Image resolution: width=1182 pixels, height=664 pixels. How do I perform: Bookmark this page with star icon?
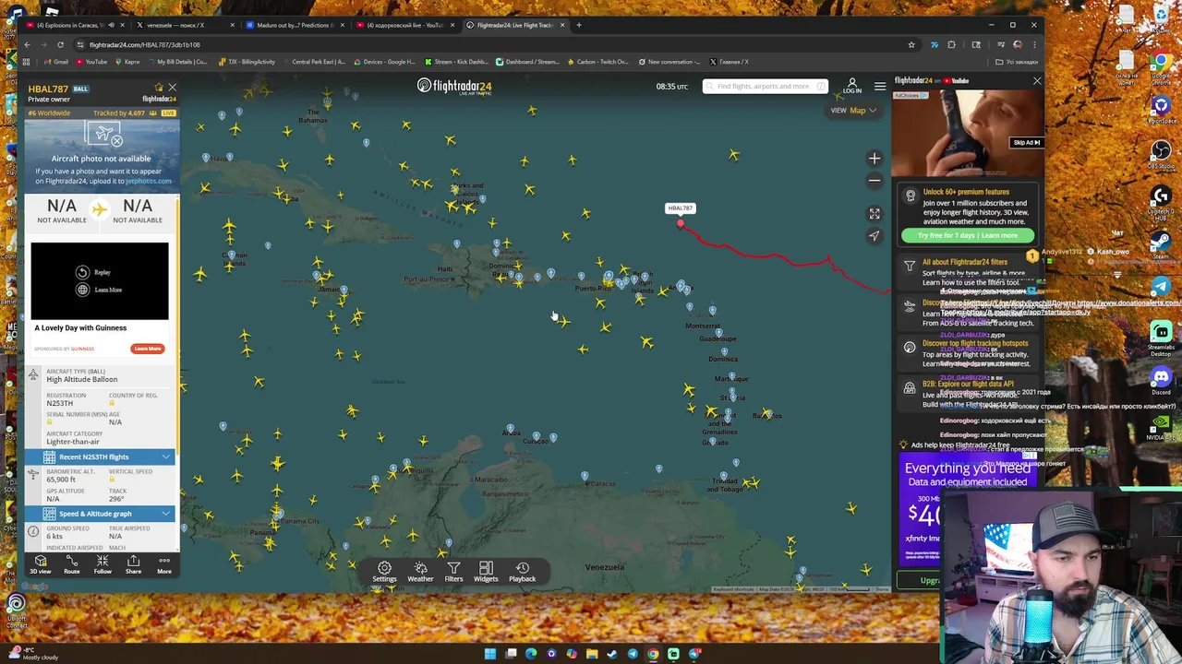(911, 44)
